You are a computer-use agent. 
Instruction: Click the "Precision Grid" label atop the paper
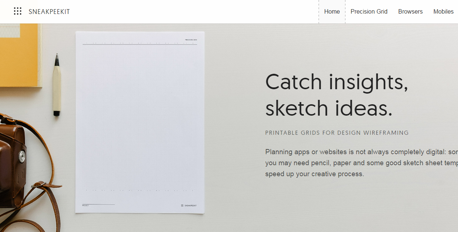(191, 40)
